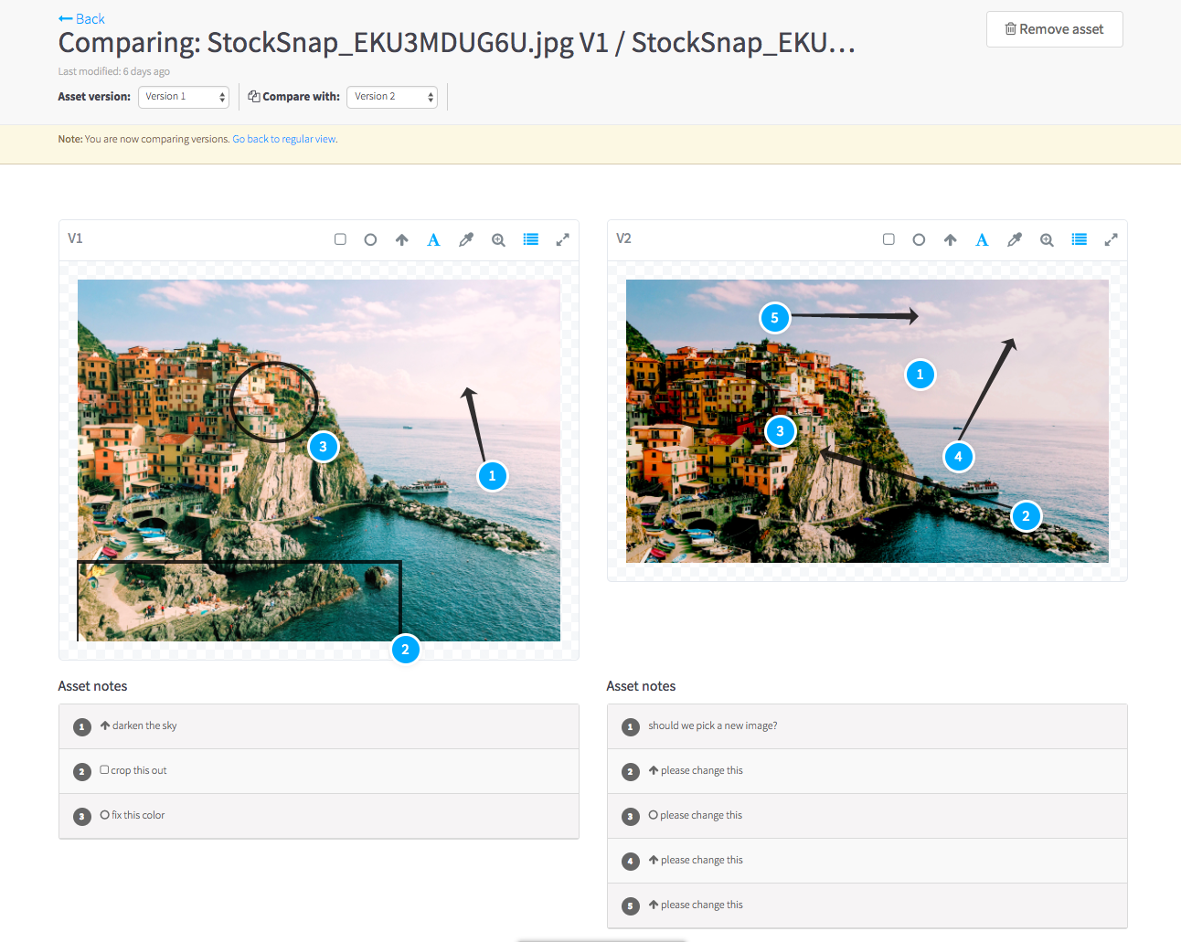
Task: Select text annotation tool in V2 panel
Action: coord(982,239)
